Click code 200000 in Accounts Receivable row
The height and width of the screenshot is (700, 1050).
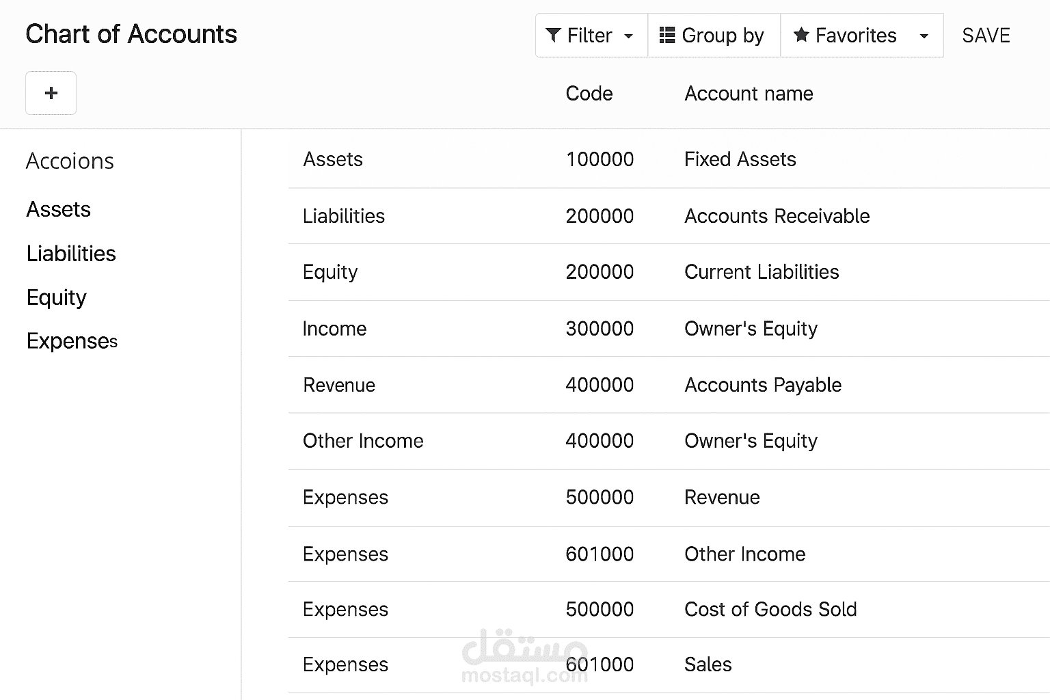point(600,216)
